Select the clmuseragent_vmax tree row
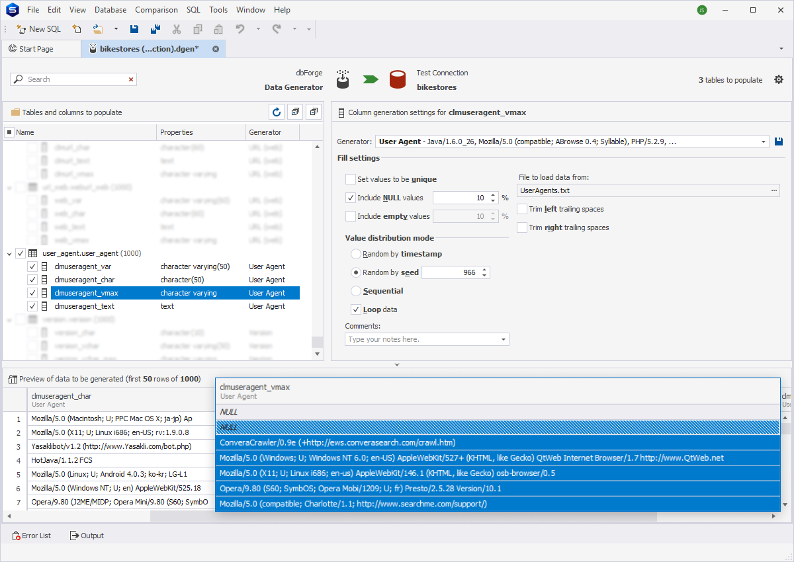The width and height of the screenshot is (794, 562). (175, 293)
